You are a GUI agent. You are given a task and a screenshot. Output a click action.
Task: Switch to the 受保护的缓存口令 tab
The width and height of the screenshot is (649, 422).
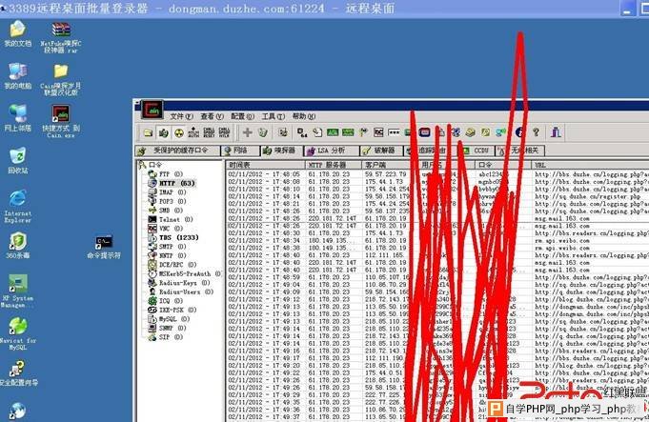[178, 151]
